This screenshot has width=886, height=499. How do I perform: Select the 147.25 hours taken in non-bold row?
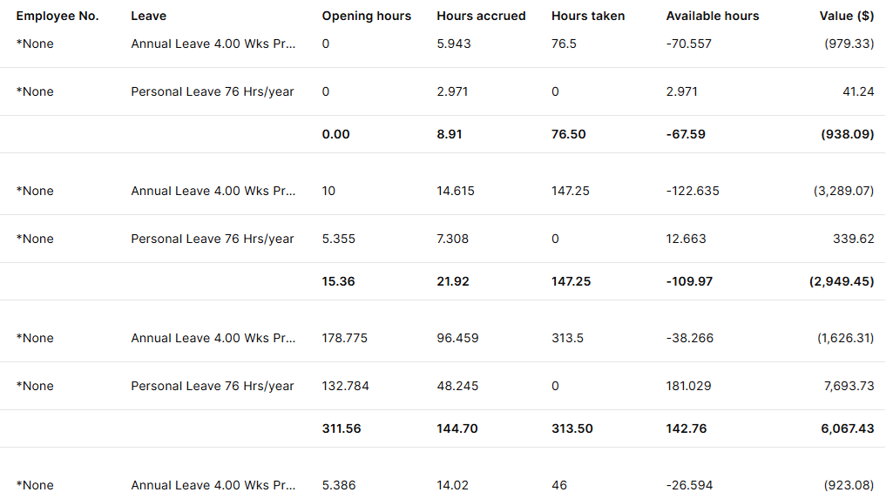point(570,191)
